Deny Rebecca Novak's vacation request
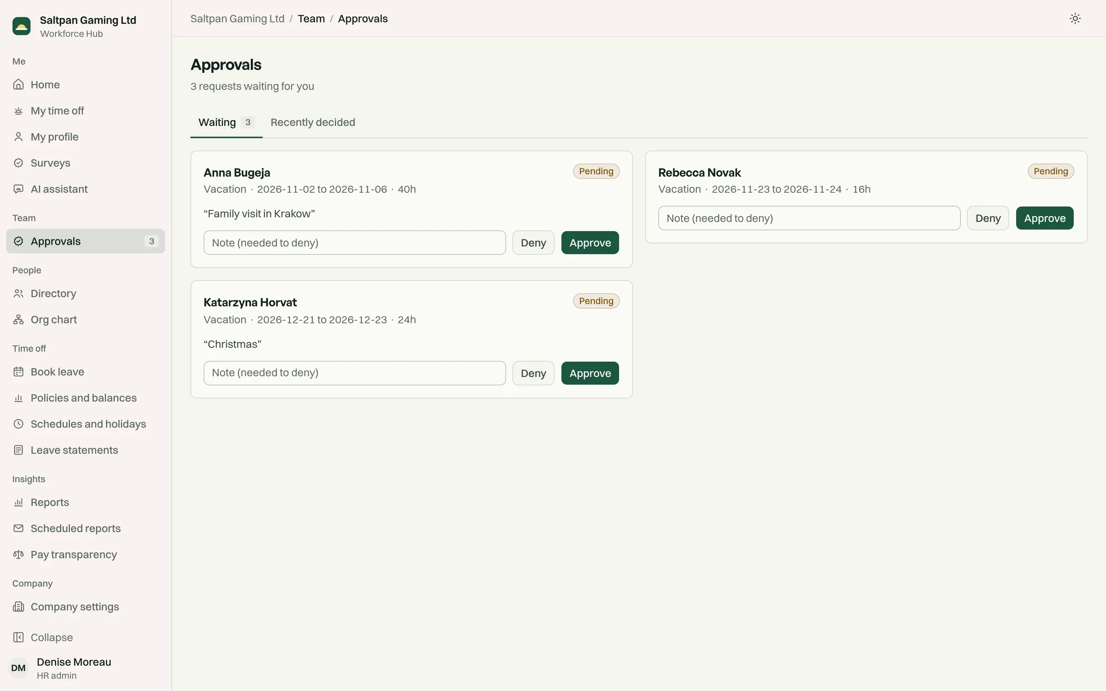The height and width of the screenshot is (691, 1106). coord(988,218)
